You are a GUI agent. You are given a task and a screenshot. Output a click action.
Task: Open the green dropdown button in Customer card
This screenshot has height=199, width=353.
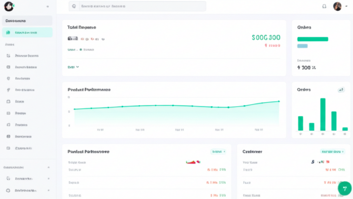[x=333, y=152]
